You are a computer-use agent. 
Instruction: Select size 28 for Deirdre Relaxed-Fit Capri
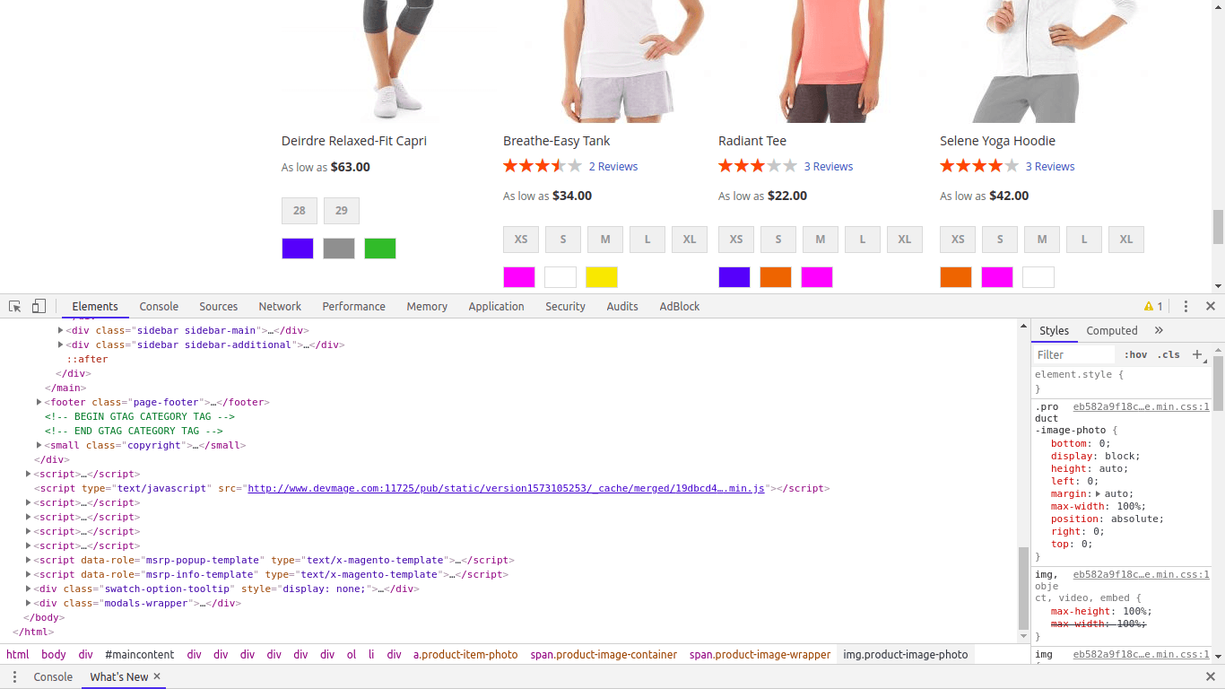click(x=300, y=211)
